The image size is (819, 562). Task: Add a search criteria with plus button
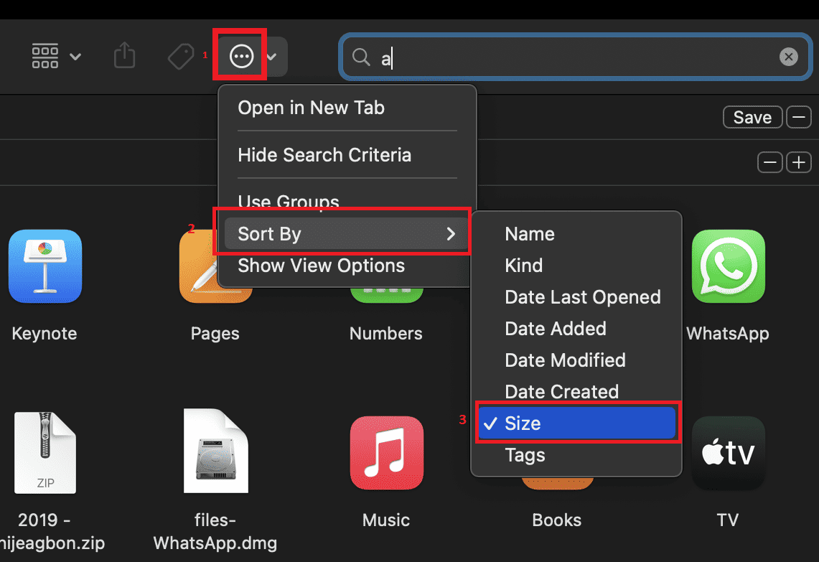(x=798, y=163)
